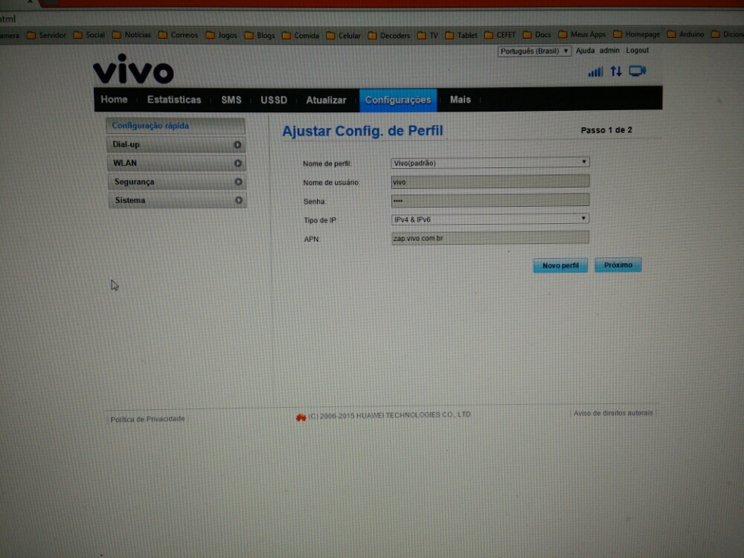744x558 pixels.
Task: Expand the Sistema sidebar section
Action: 177,200
